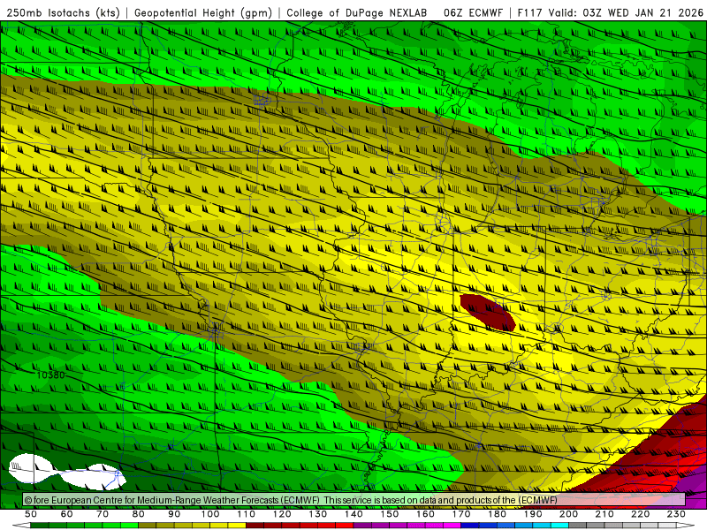Screen dimensions: 707x530
Task: Click the dark blue swatch starting at 170
Action: click(470, 526)
